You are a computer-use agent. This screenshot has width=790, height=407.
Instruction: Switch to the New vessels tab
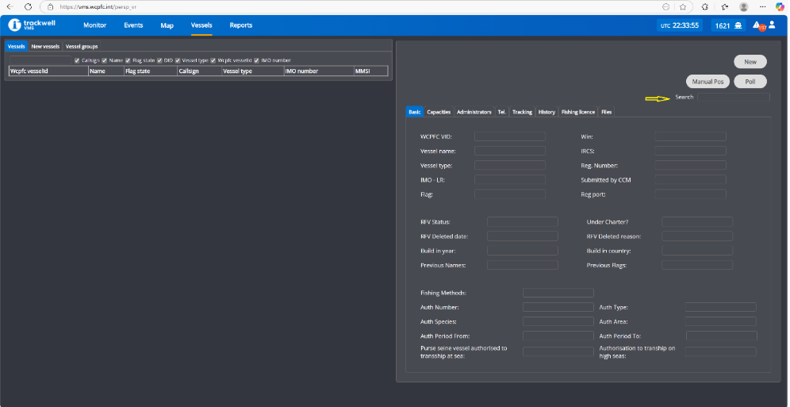[x=45, y=46]
